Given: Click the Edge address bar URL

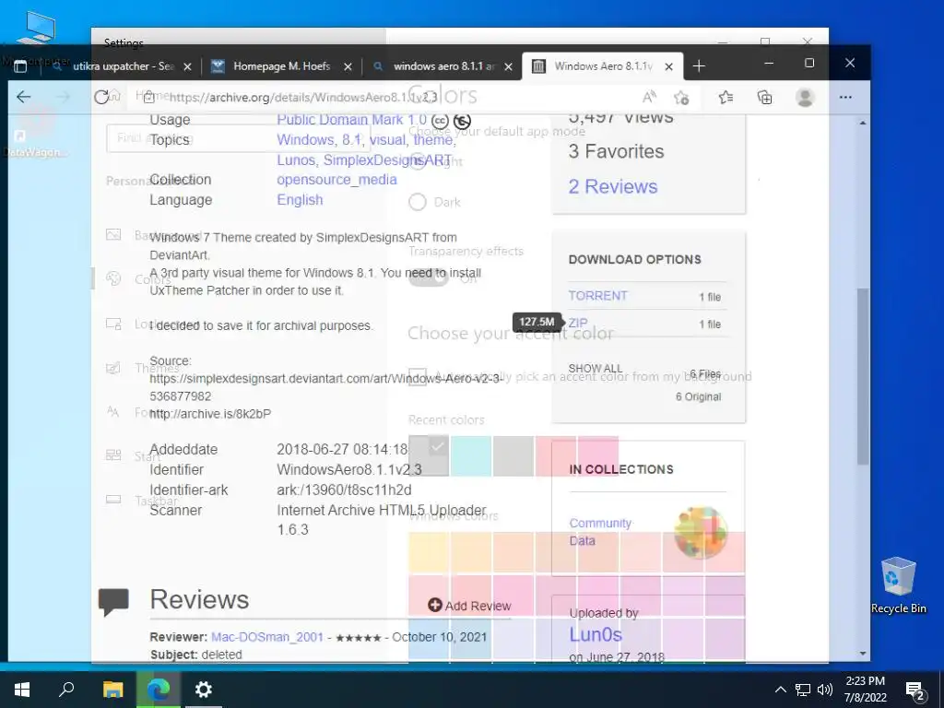Looking at the screenshot, I should tap(302, 98).
